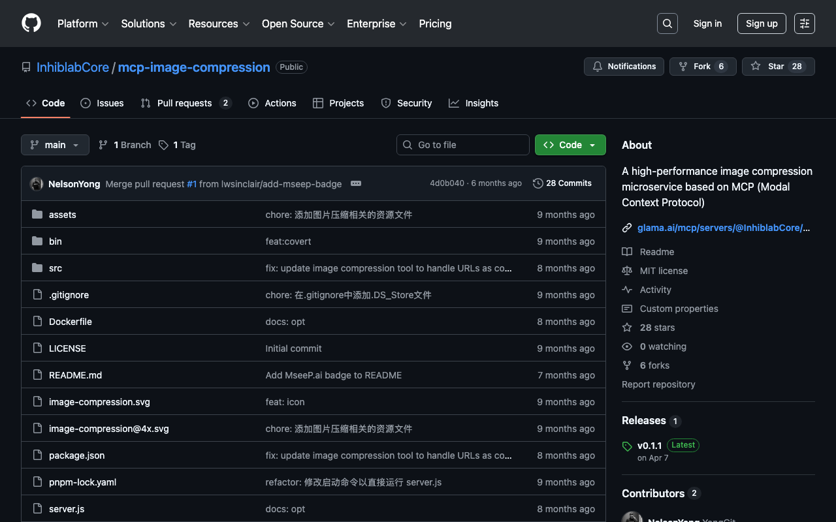Open the search magnifier icon
The width and height of the screenshot is (836, 522).
667,23
